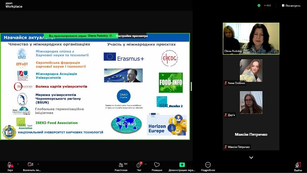The height and width of the screenshot is (173, 307).
Task: Unmute the microphone with Звук button
Action: tap(10, 166)
